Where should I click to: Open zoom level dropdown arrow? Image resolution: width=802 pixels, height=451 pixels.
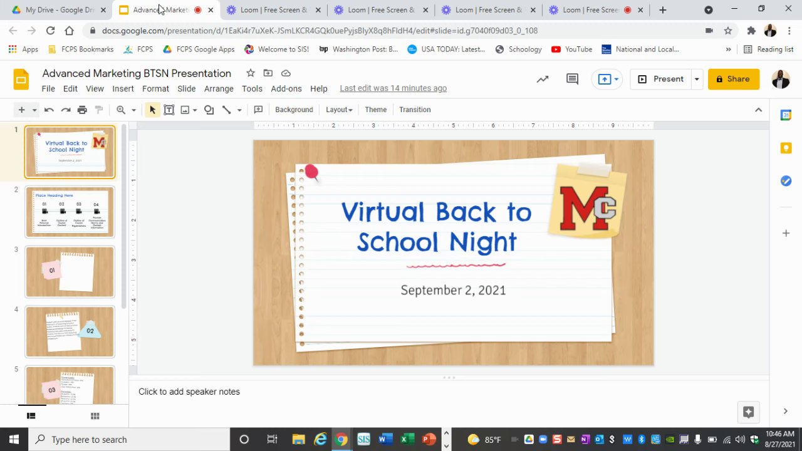coord(133,110)
